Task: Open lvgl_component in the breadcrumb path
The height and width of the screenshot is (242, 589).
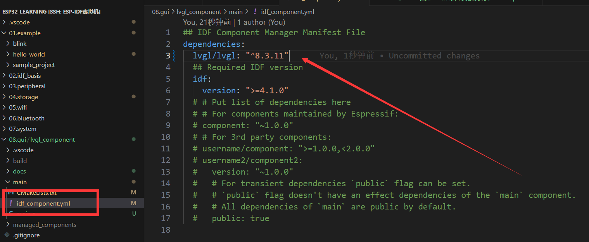Action: pos(199,12)
